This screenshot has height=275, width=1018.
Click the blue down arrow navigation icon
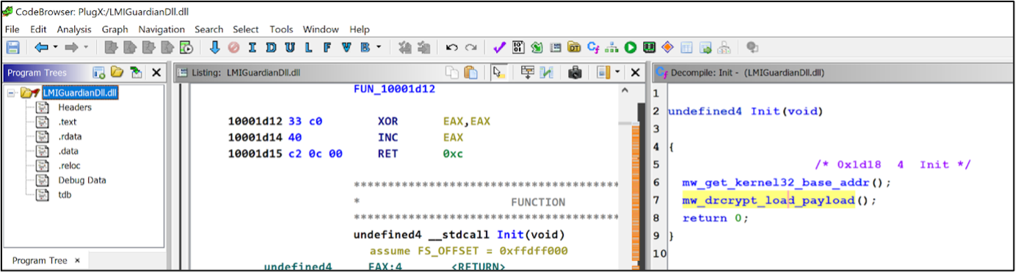(x=215, y=48)
